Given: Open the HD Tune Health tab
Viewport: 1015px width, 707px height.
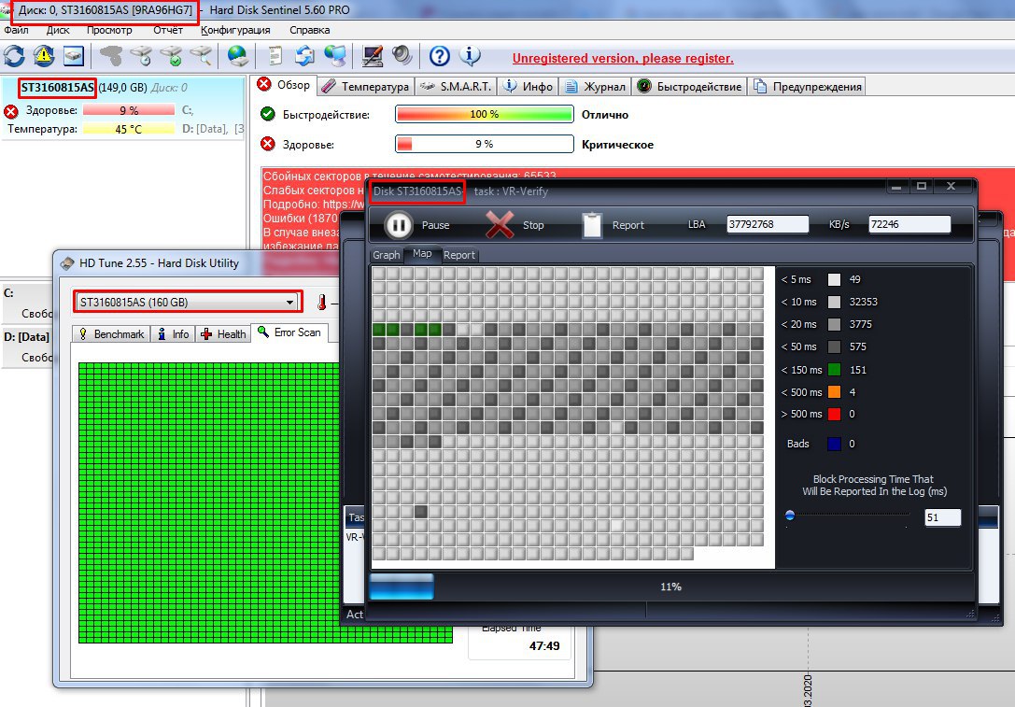Looking at the screenshot, I should (223, 334).
